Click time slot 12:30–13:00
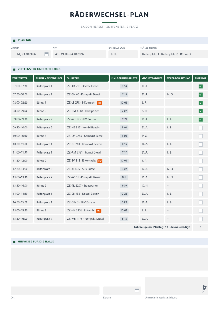Viewport: 219px width, 310px height. click(22, 169)
